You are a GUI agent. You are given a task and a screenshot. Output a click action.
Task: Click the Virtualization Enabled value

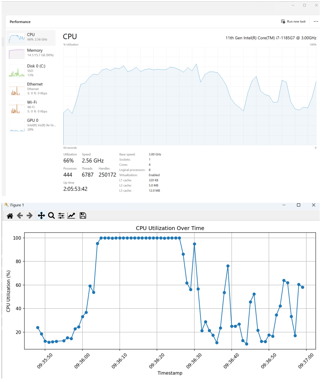pyautogui.click(x=154, y=175)
